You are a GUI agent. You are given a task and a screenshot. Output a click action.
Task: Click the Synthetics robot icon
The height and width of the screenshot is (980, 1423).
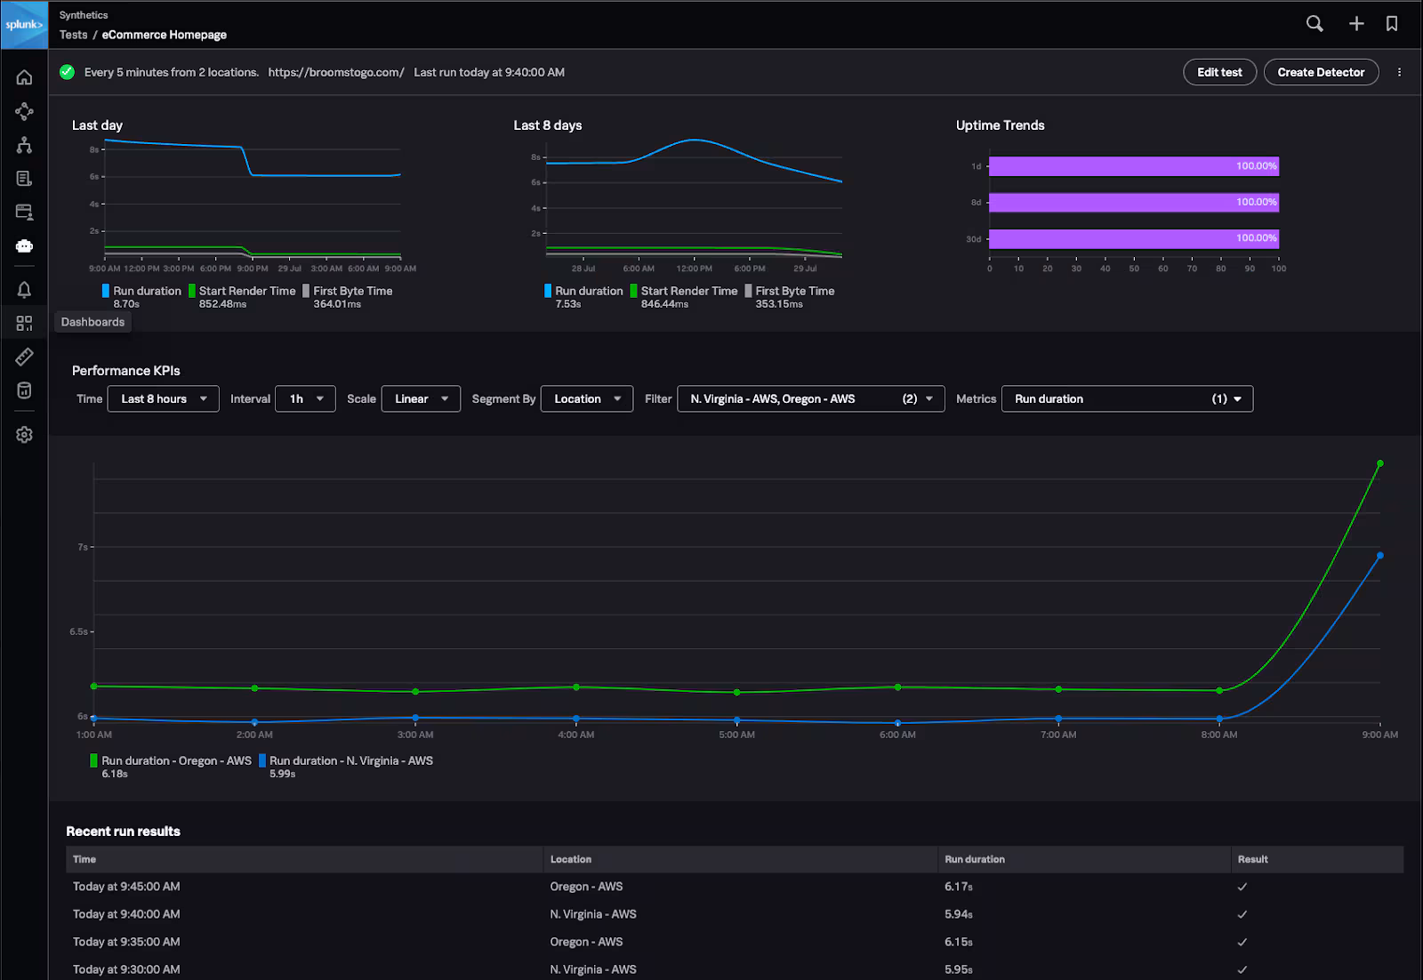tap(24, 245)
